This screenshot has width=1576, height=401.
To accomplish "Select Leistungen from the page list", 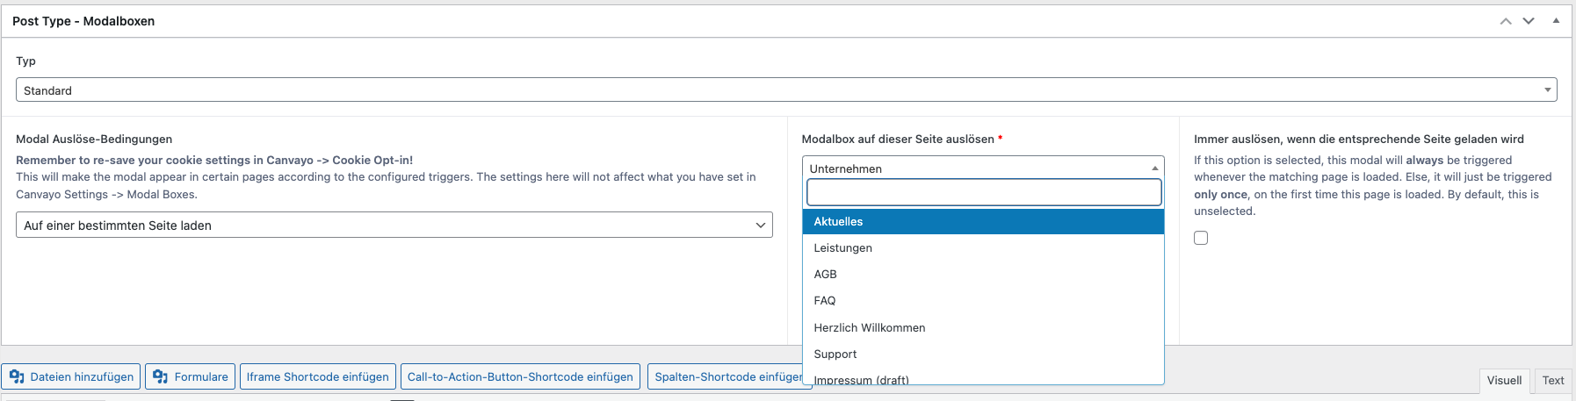I will (982, 248).
